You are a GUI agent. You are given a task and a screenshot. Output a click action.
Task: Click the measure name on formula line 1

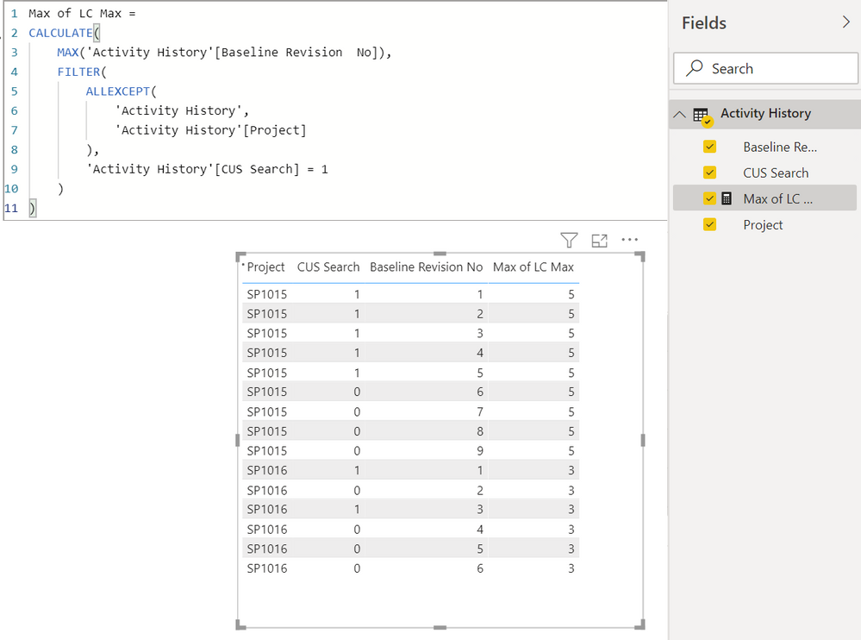(75, 13)
